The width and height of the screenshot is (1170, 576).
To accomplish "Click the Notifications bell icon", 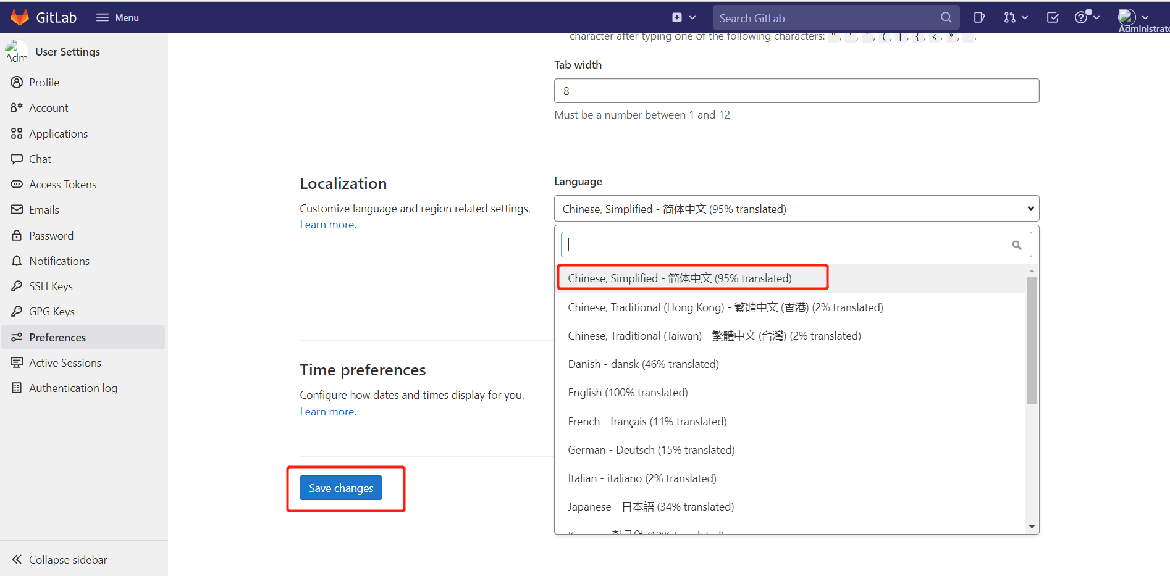I will coord(17,261).
